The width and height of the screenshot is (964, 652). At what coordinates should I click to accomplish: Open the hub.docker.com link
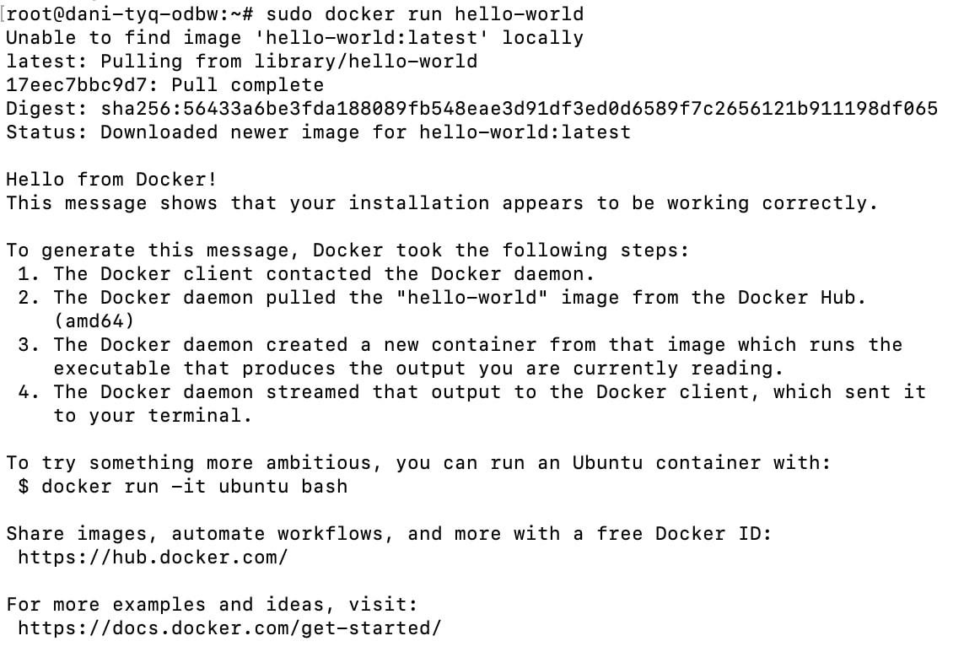coord(153,558)
